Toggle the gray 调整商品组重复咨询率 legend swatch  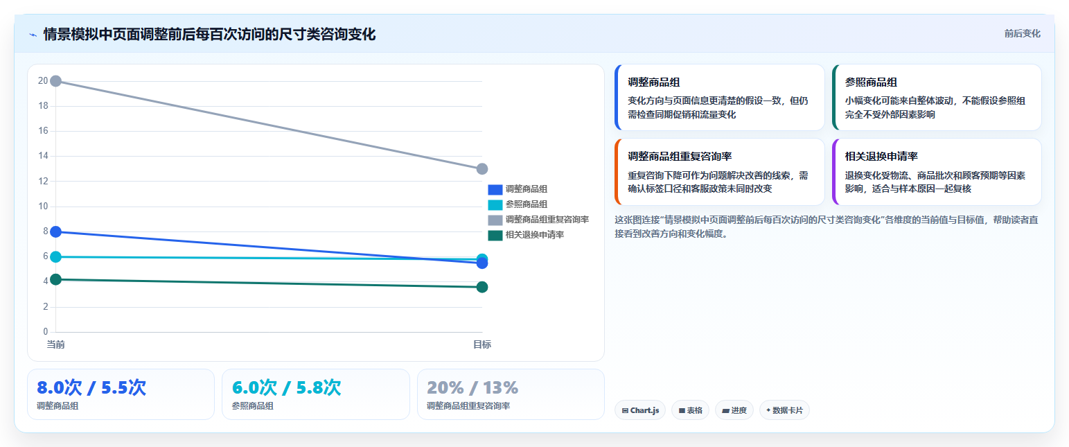[x=495, y=220]
